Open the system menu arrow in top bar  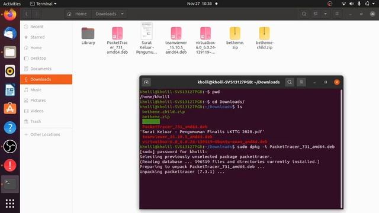coord(374,4)
